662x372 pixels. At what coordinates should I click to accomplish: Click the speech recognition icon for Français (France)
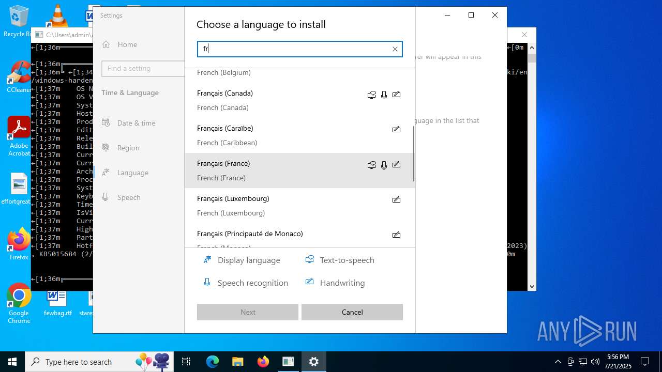tap(384, 165)
